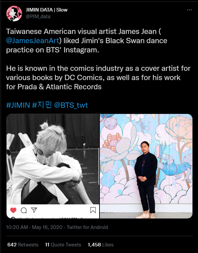Open the black-and-white dance practice photo
The height and width of the screenshot is (253, 198).
pyautogui.click(x=53, y=166)
